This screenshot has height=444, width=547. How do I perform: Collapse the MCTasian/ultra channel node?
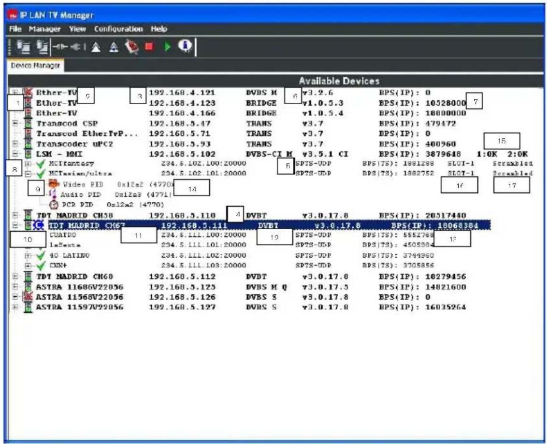28,173
